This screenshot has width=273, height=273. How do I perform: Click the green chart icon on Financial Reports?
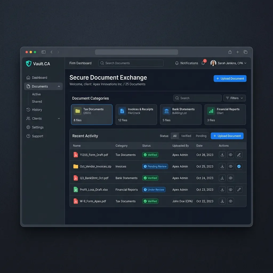211,111
